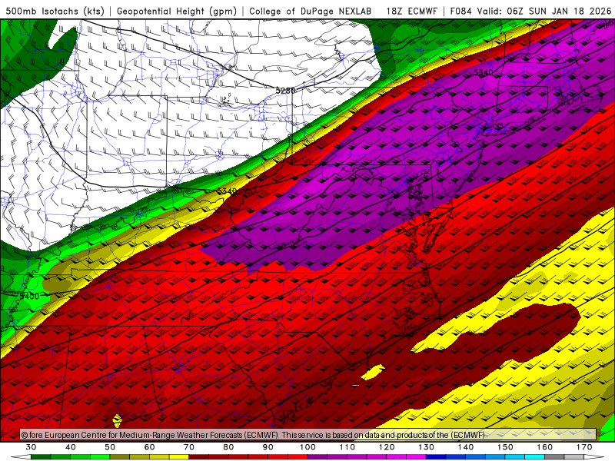Click the 5340 contour label beside the white area

point(227,191)
